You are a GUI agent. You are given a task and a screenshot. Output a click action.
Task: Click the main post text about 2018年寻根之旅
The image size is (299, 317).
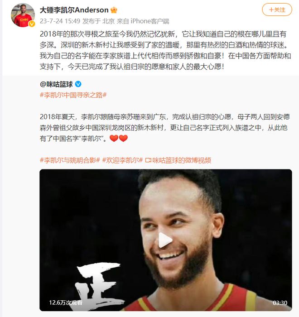click(x=165, y=50)
